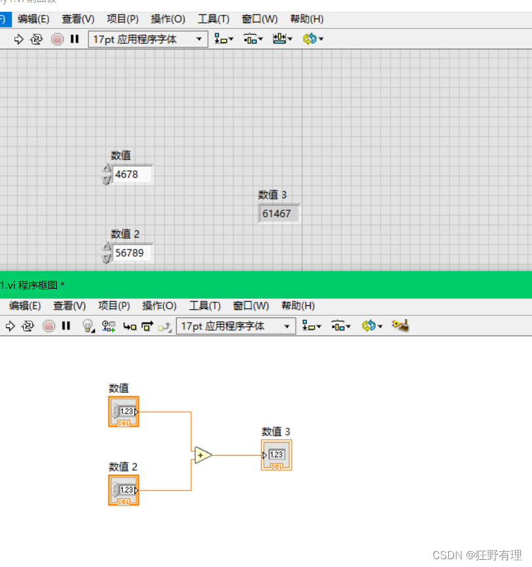Open 查看(V) menu in block diagram window
532x567 pixels.
(x=69, y=306)
